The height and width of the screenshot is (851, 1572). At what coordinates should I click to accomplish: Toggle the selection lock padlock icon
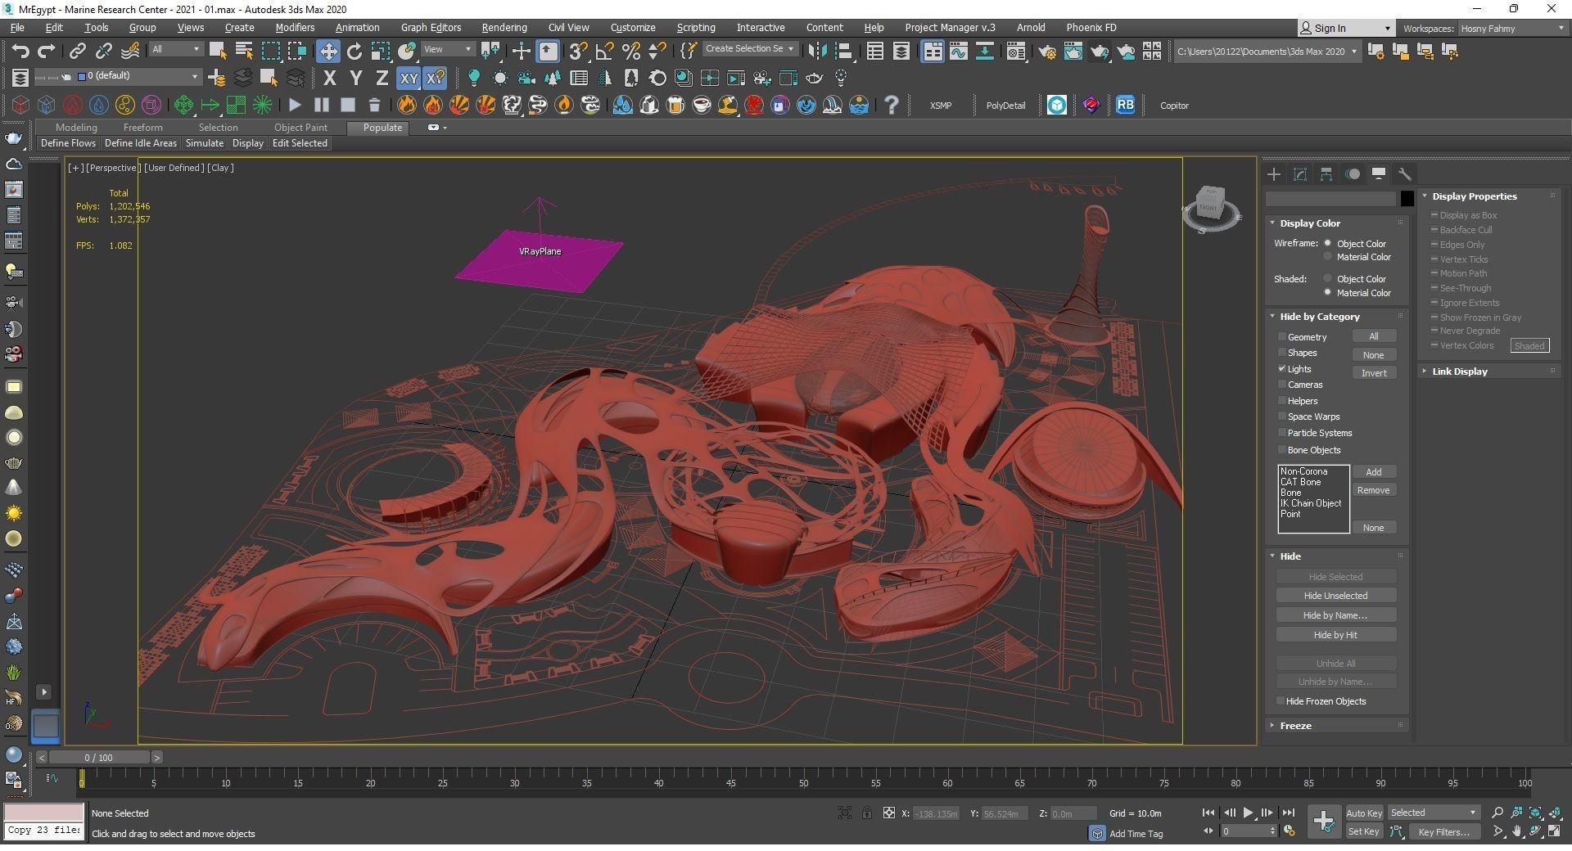(866, 813)
